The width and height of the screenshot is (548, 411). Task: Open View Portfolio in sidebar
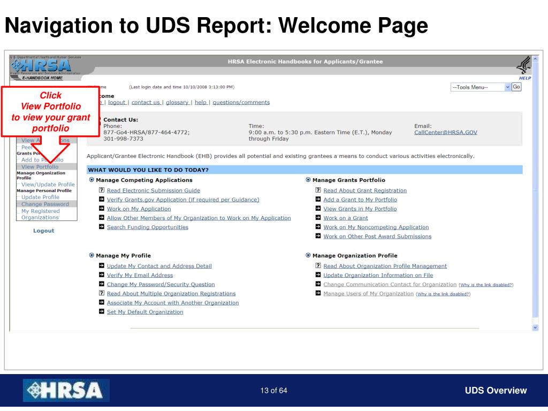point(40,167)
